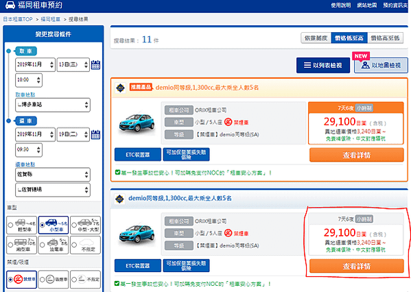Click 29,100 price in the second result card

(340, 233)
